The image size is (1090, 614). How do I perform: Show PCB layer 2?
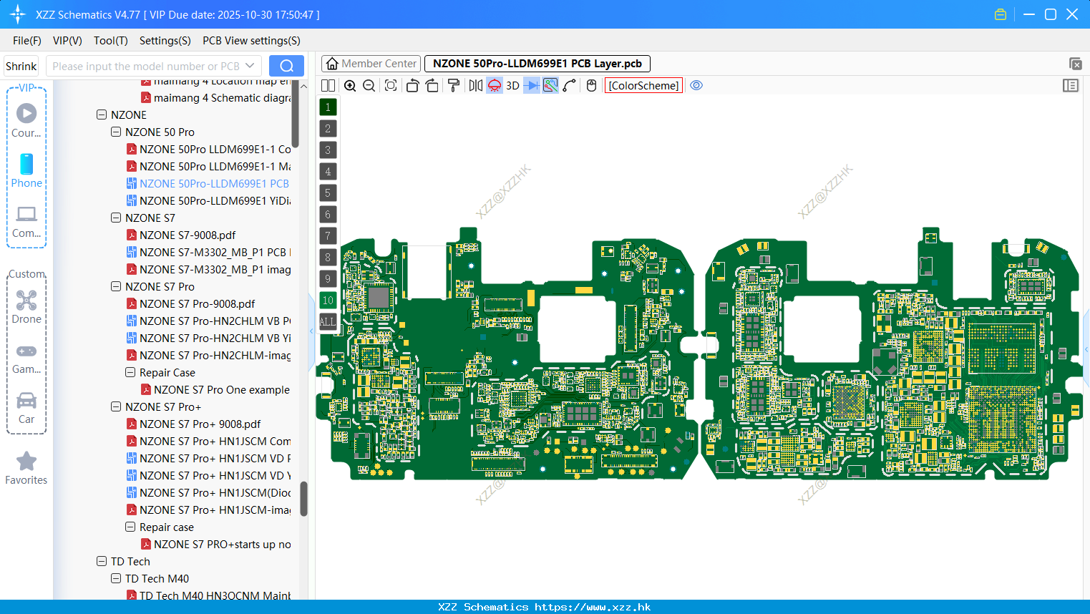328,128
